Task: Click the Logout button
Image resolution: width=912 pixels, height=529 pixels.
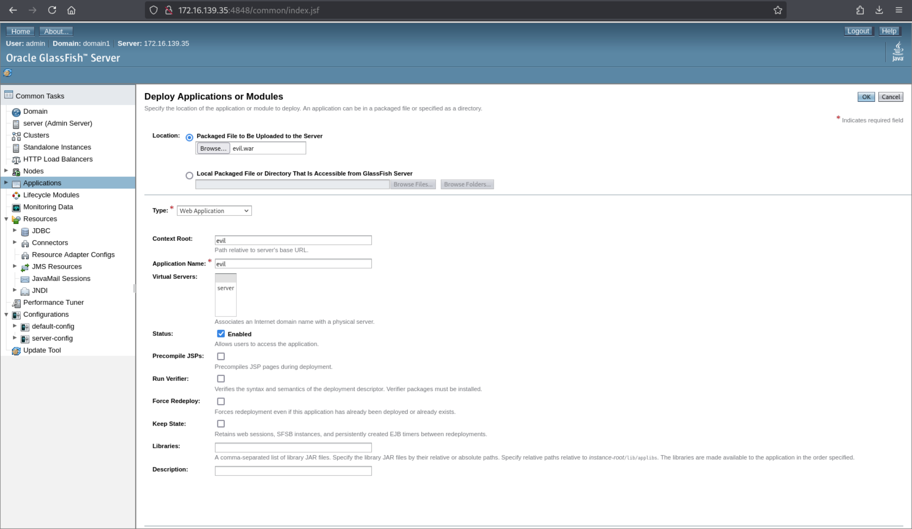Action: 858,31
